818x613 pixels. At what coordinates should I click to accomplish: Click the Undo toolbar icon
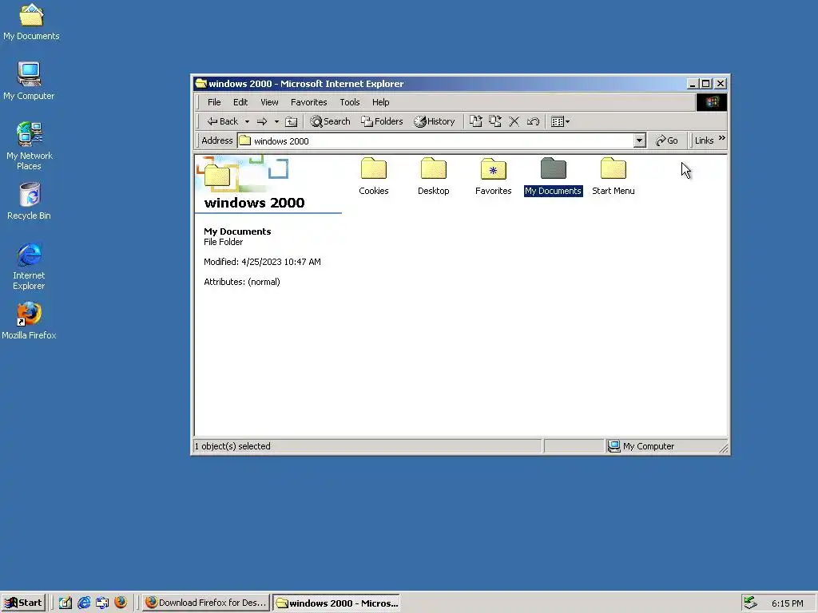[x=533, y=121]
